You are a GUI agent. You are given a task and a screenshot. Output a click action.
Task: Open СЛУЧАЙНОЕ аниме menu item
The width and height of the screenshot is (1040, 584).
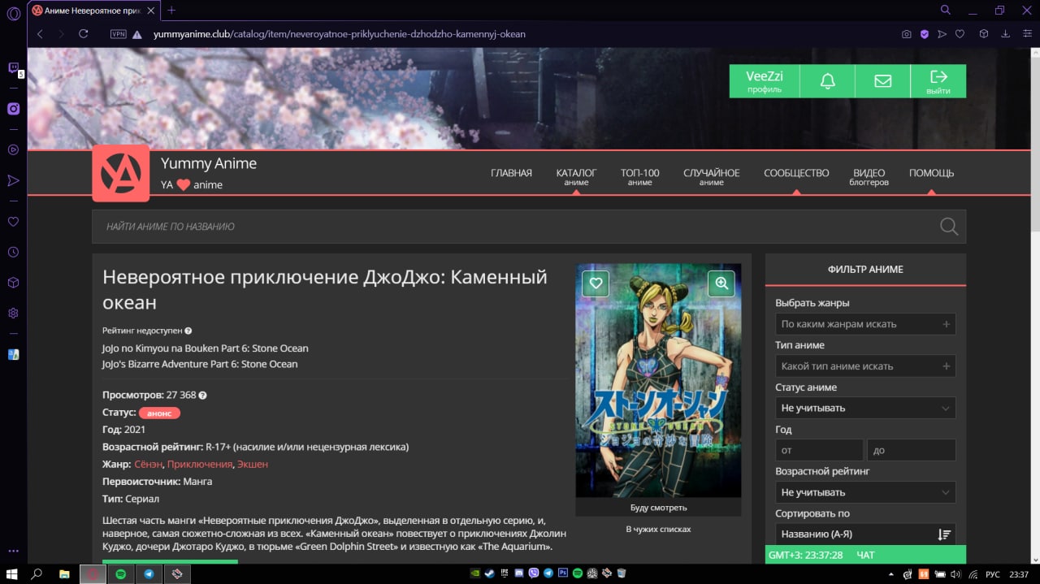[x=712, y=176]
